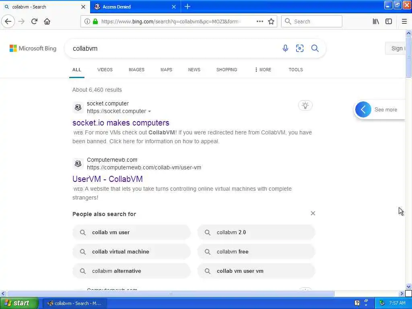Search suggestion collab vm user
The width and height of the screenshot is (412, 309).
(x=132, y=232)
